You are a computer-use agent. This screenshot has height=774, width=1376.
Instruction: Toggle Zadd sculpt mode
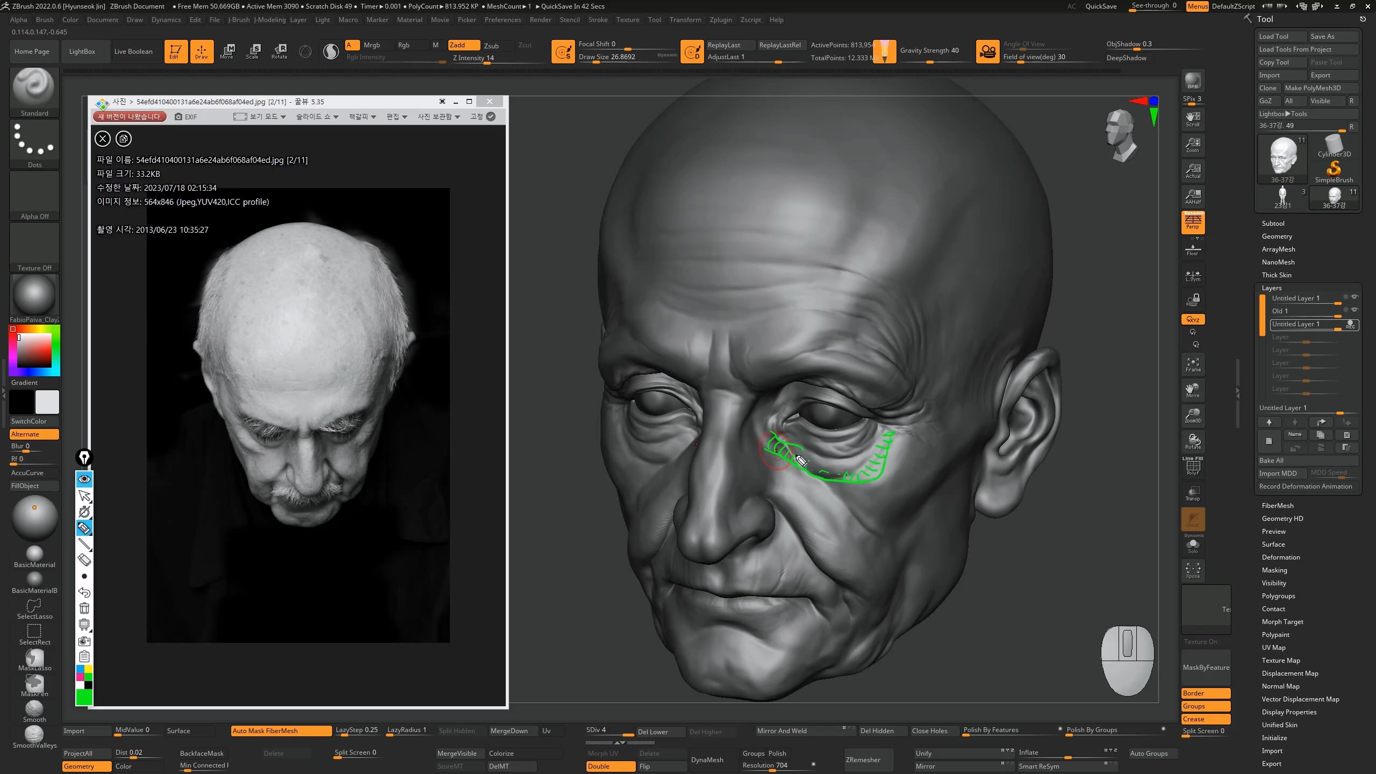463,45
